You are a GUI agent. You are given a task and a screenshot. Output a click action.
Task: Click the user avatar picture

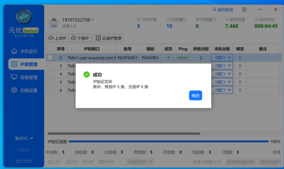pyautogui.click(x=54, y=23)
